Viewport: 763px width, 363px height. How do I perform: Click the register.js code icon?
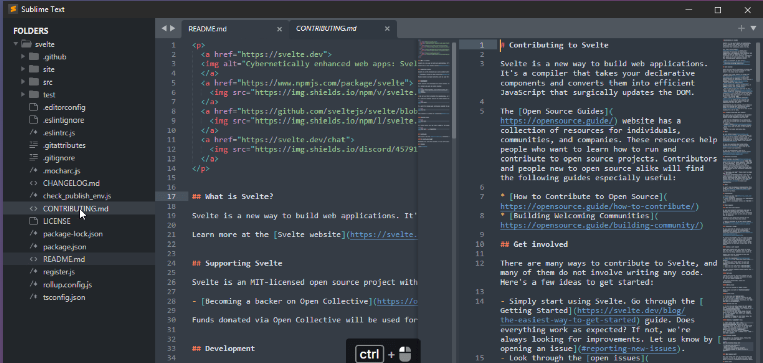coord(34,272)
